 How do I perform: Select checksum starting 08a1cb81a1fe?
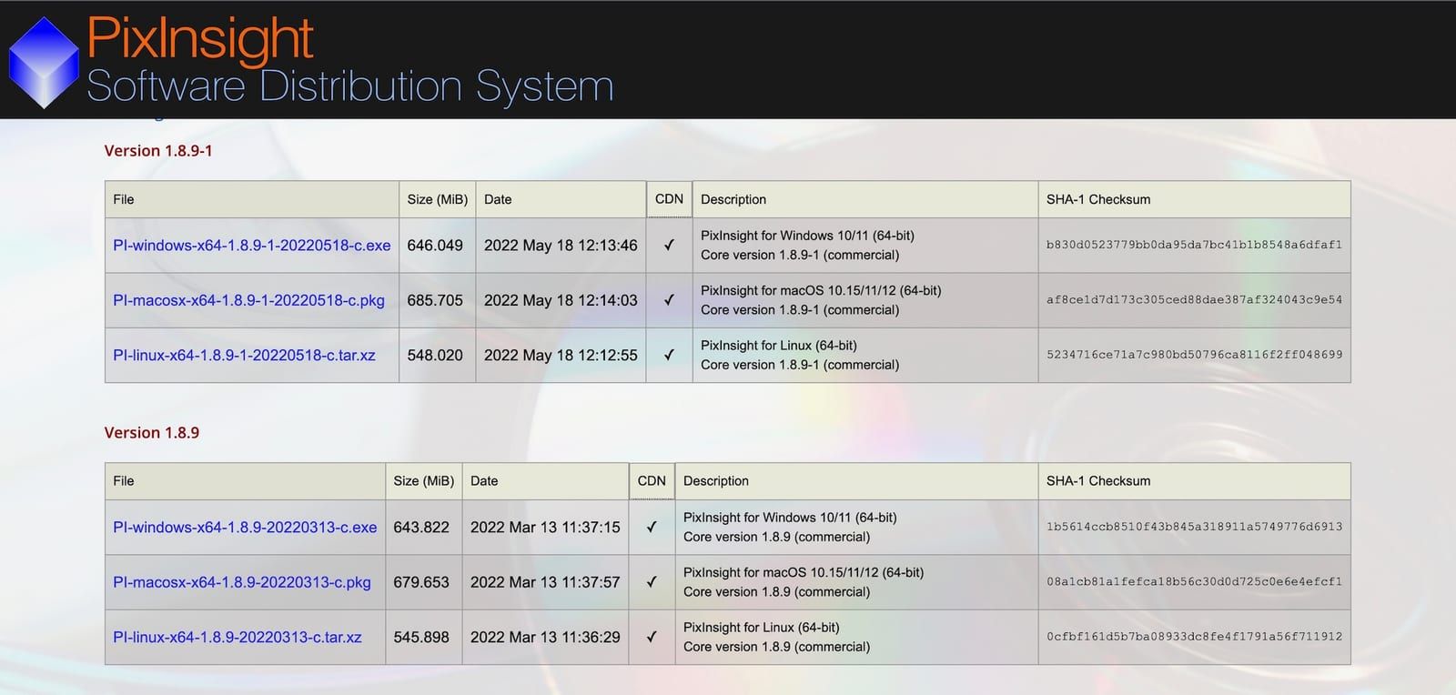click(x=1194, y=582)
